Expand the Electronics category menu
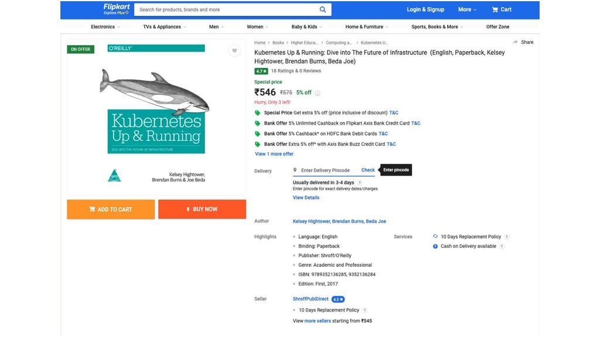This screenshot has width=600, height=337. point(105,27)
